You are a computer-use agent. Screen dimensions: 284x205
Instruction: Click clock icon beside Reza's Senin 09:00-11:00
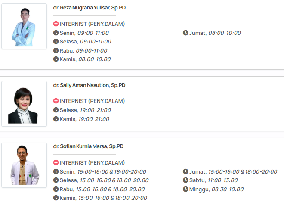click(56, 33)
